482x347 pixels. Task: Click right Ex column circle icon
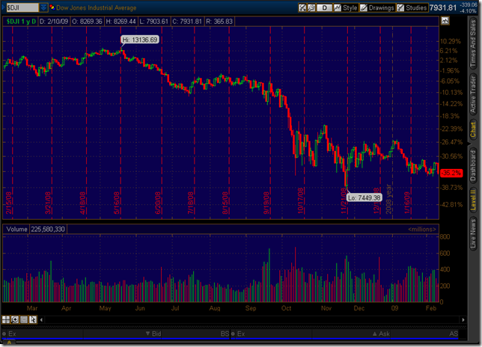pyautogui.click(x=233, y=334)
